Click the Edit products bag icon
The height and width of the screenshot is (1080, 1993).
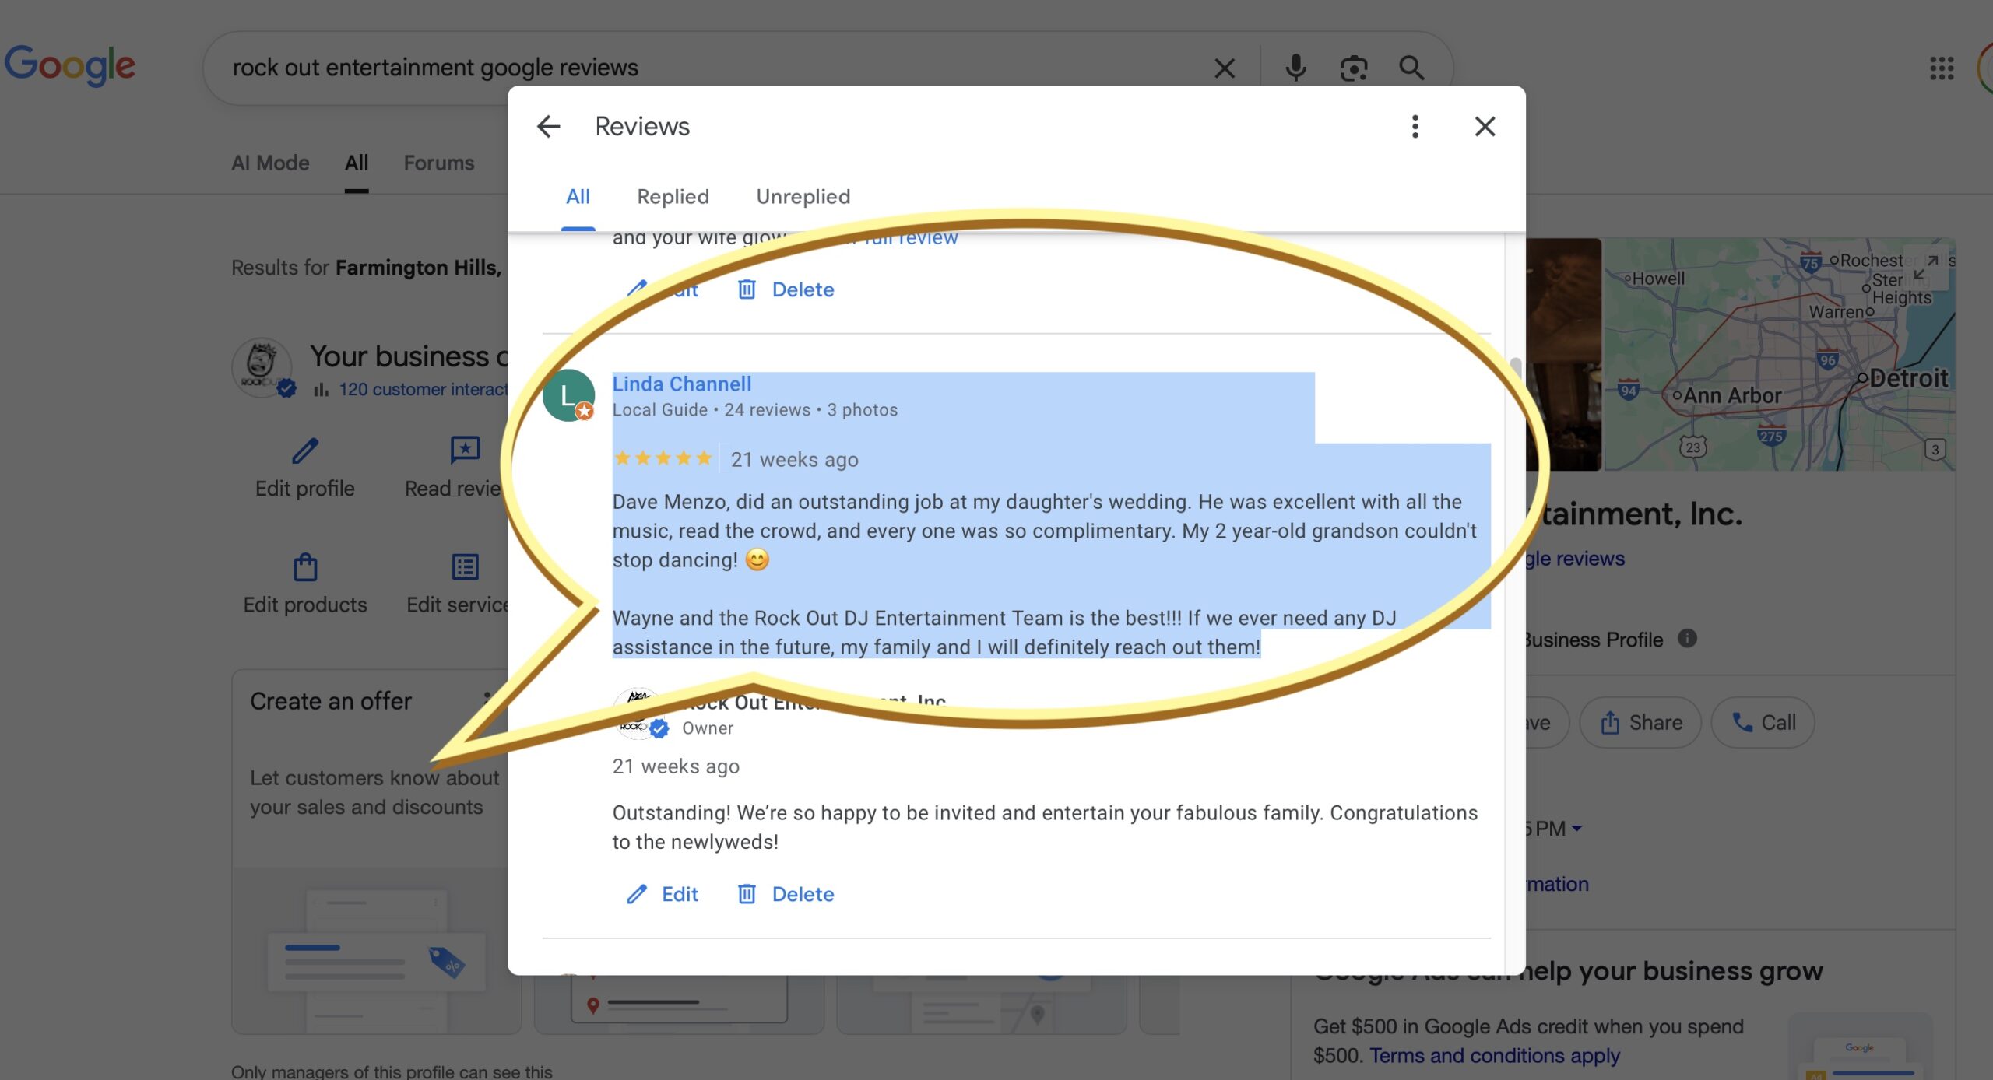coord(304,567)
